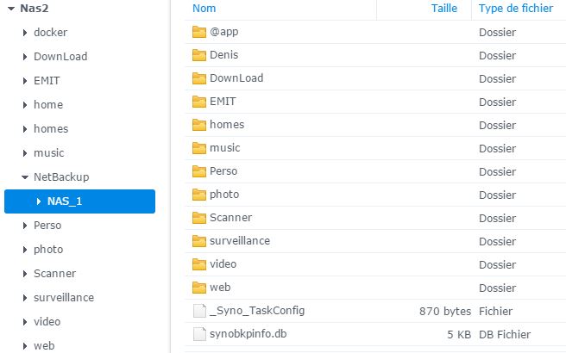
Task: Expand the surveillance tree node arrow
Action: (24, 298)
